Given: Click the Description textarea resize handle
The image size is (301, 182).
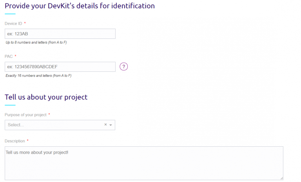Looking at the screenshot, I should click(281, 178).
